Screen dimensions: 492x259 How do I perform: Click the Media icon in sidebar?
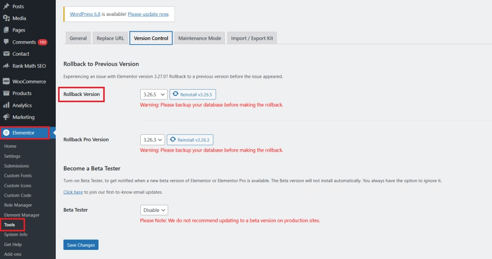tap(6, 18)
